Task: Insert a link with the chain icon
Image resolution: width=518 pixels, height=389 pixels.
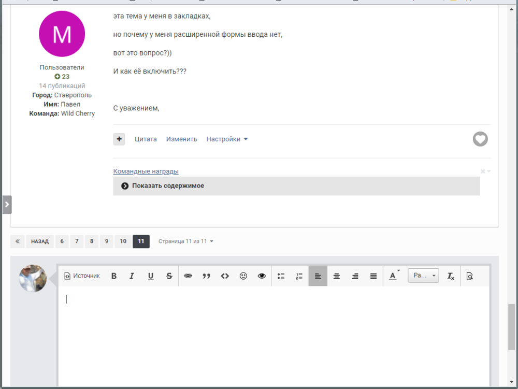Action: pyautogui.click(x=188, y=276)
